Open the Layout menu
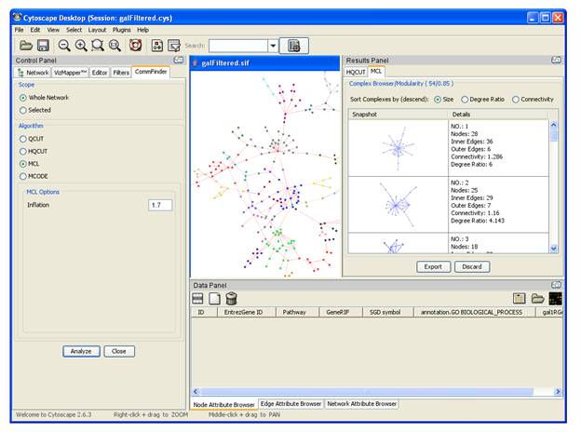 pyautogui.click(x=97, y=30)
